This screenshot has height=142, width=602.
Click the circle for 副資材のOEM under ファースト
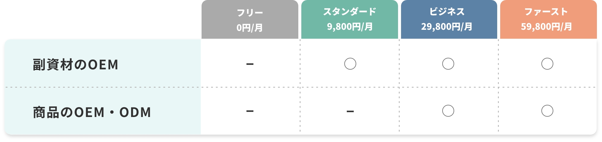point(547,64)
